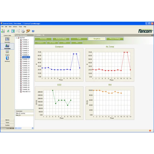154x154 pixels.
Task: Click the MyFarm farm icon
Action: click(x=18, y=38)
